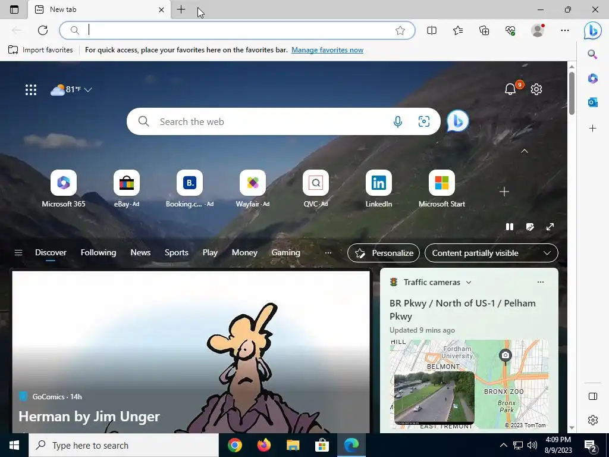The height and width of the screenshot is (457, 609).
Task: Switch to the Gaming tab
Action: coord(286,252)
